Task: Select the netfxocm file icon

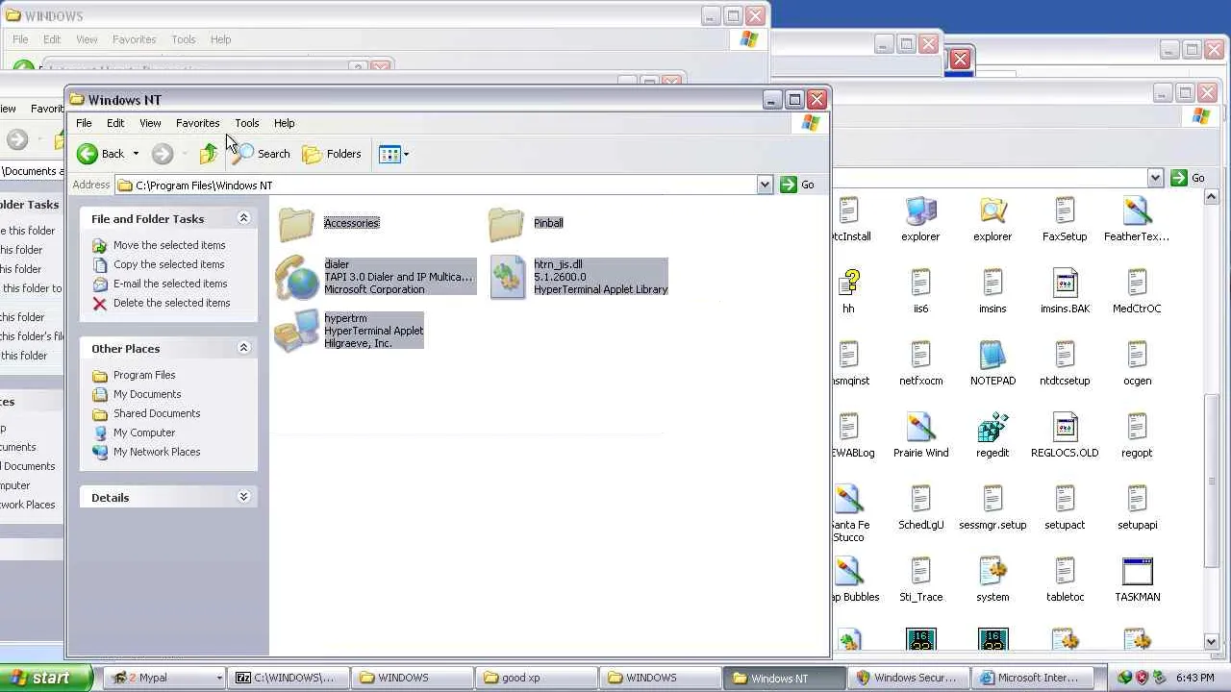Action: tap(920, 356)
